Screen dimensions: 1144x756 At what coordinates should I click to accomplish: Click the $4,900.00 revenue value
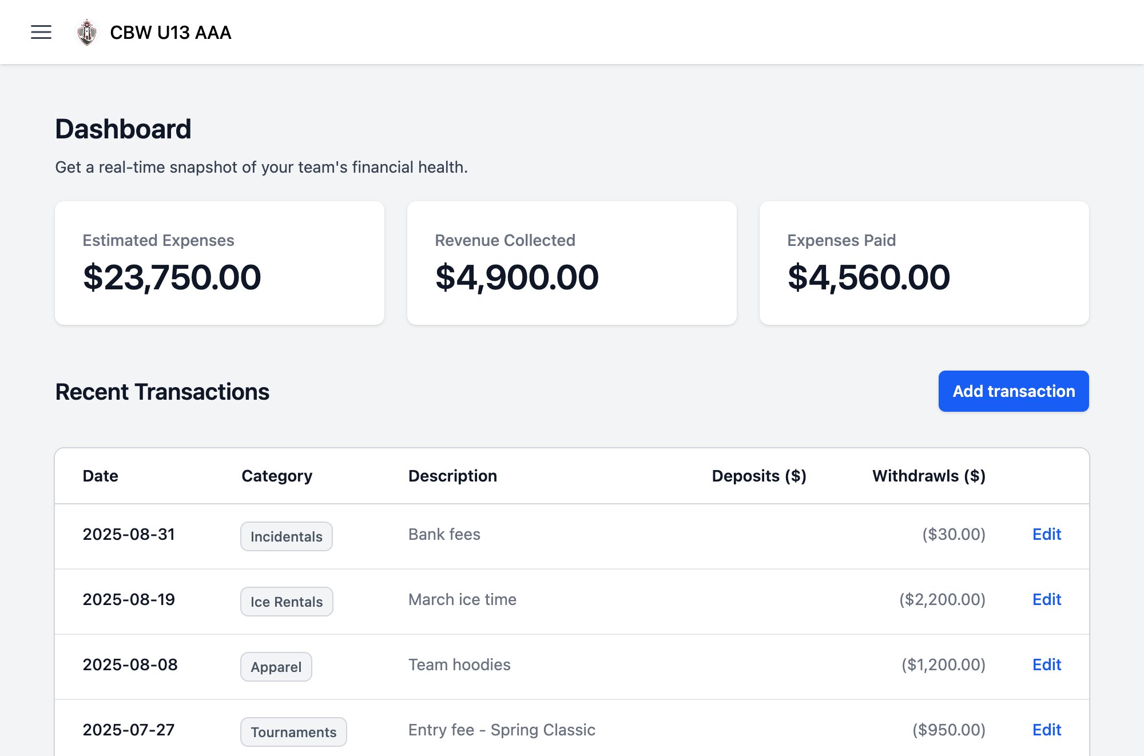[517, 277]
